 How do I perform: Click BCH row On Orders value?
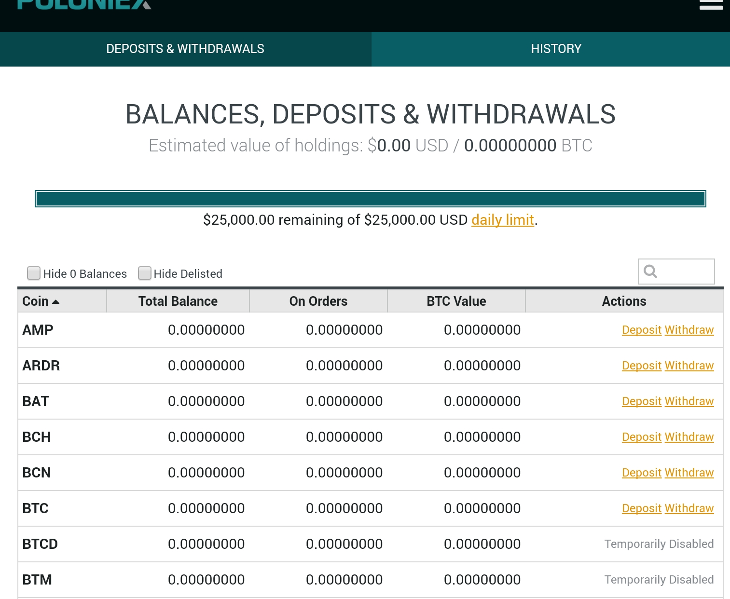coord(344,437)
